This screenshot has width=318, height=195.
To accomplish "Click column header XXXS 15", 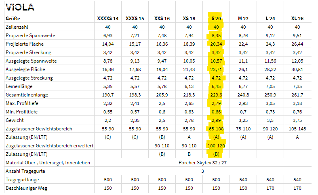I will coord(135,19).
